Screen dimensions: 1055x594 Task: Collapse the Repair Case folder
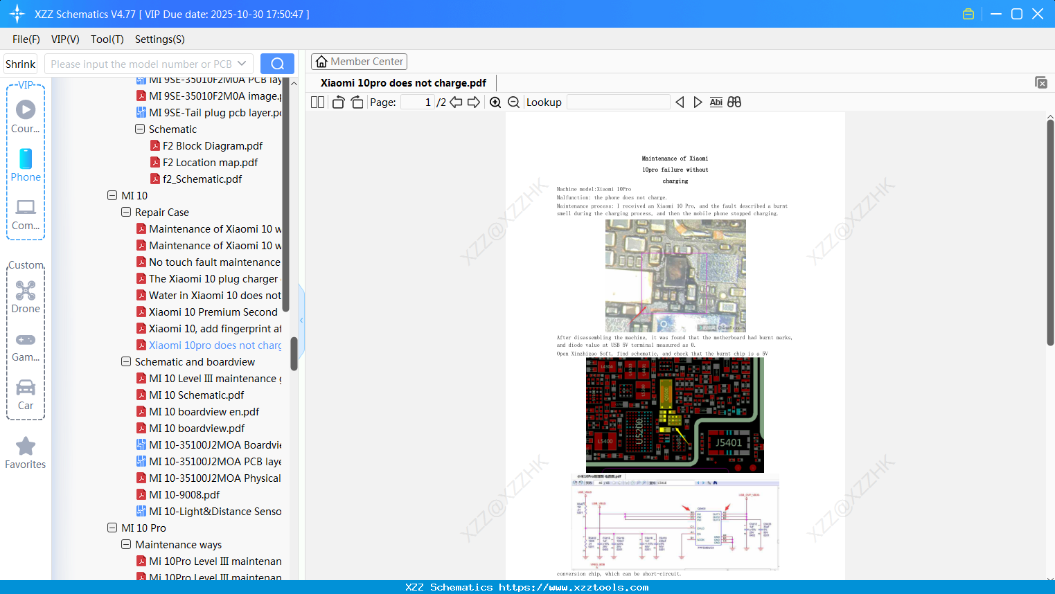[126, 213]
